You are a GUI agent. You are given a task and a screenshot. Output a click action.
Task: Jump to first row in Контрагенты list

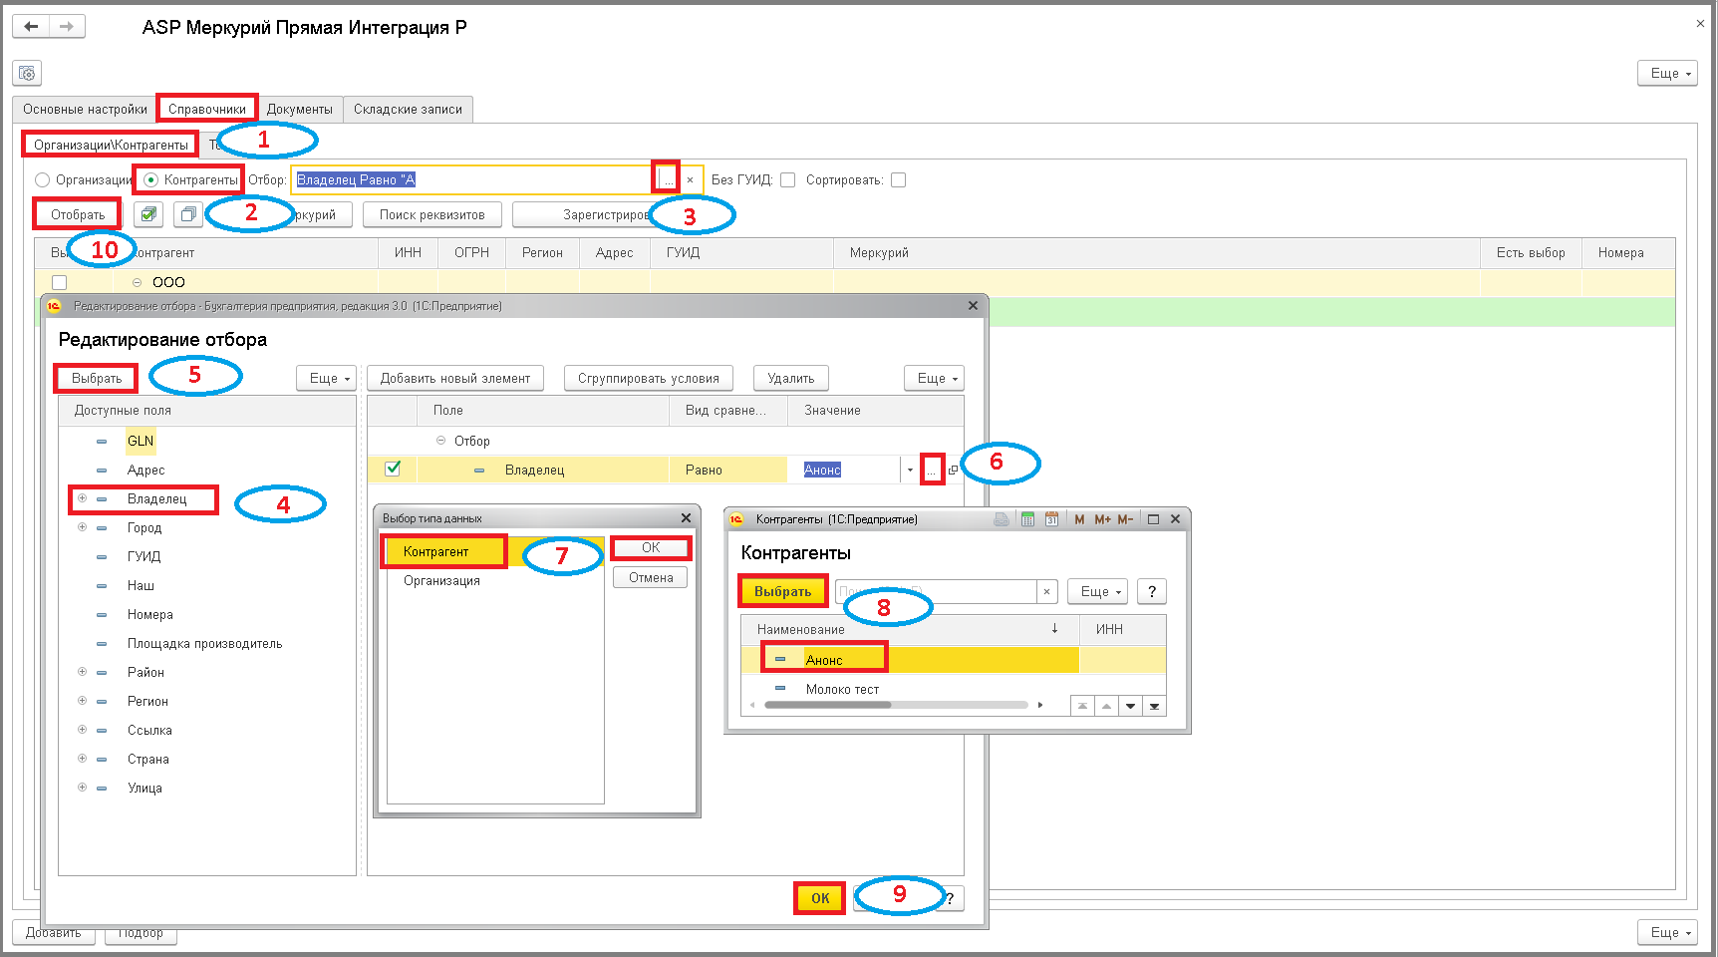pyautogui.click(x=1082, y=706)
